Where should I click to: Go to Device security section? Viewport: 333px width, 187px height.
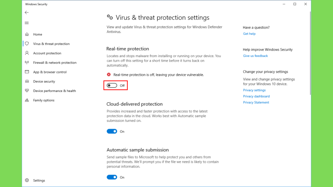pyautogui.click(x=44, y=81)
